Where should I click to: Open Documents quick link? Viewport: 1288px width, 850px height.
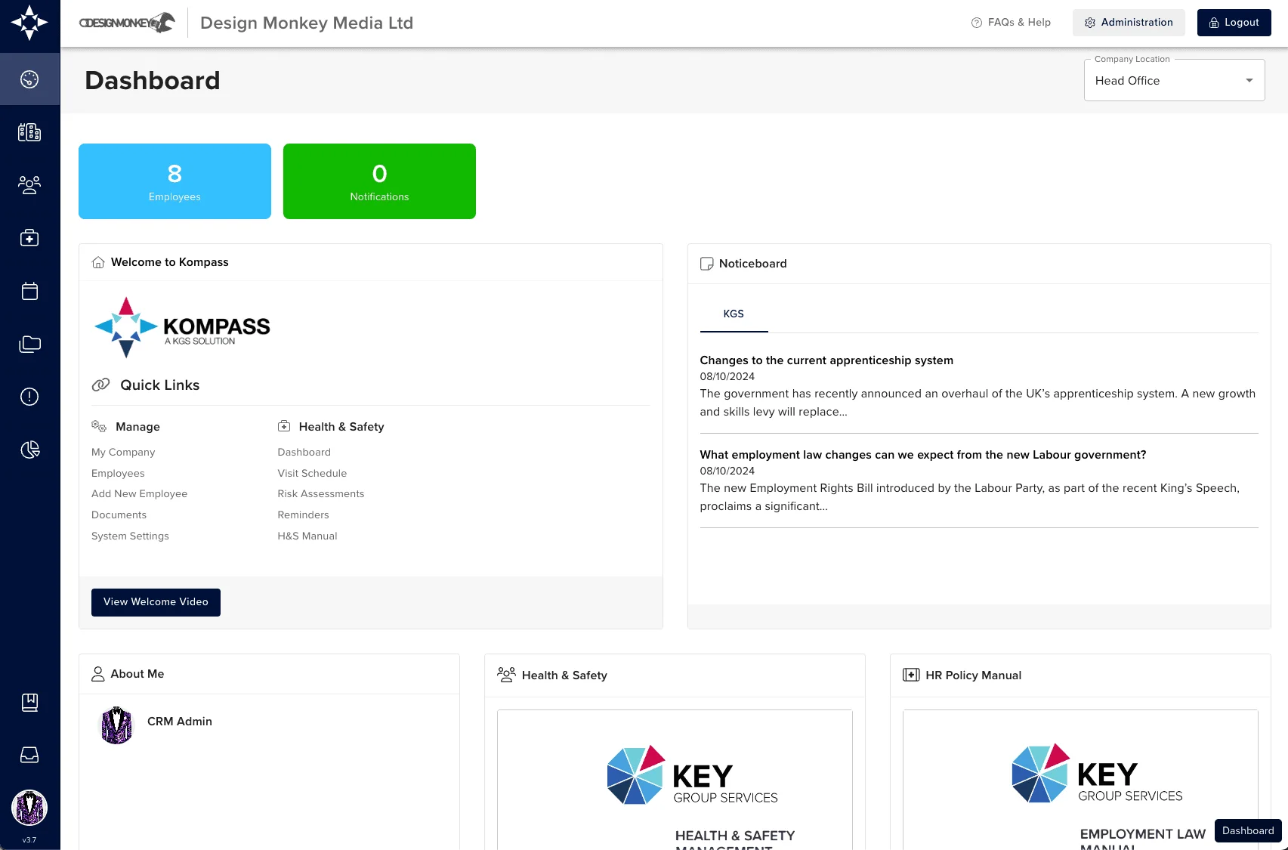pos(119,515)
